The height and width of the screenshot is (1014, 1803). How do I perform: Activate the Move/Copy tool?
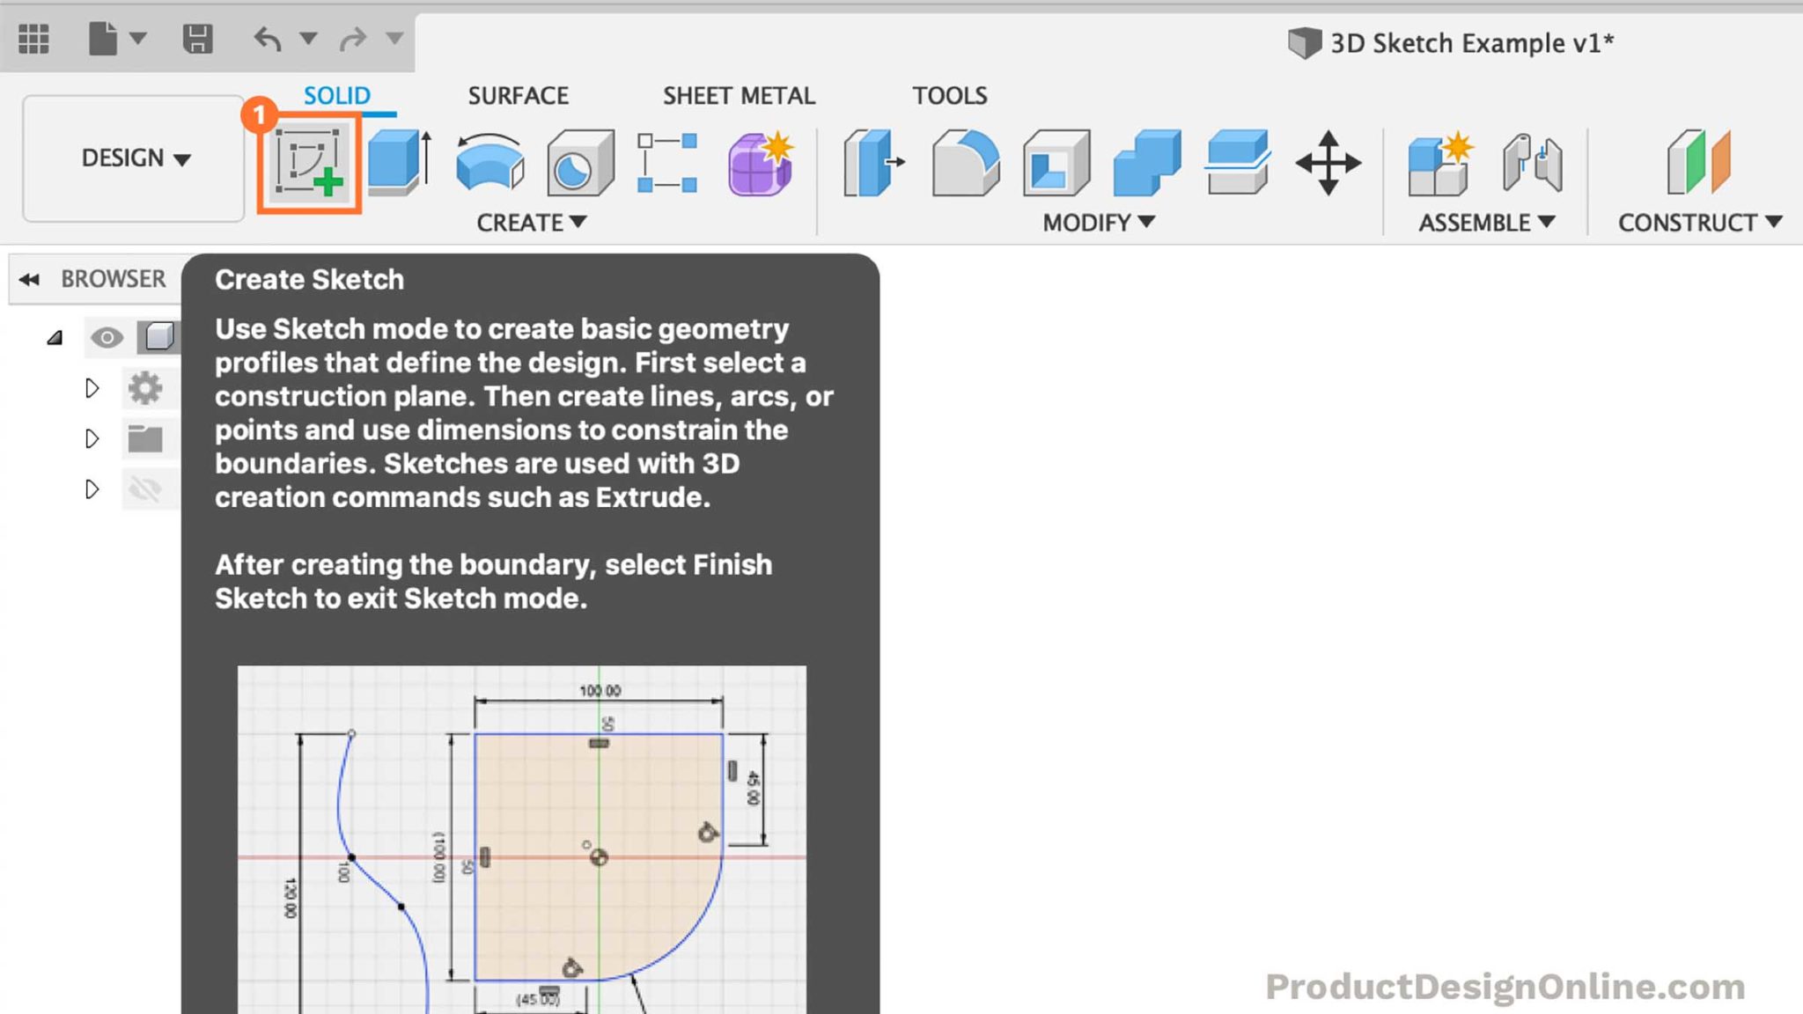pos(1329,163)
